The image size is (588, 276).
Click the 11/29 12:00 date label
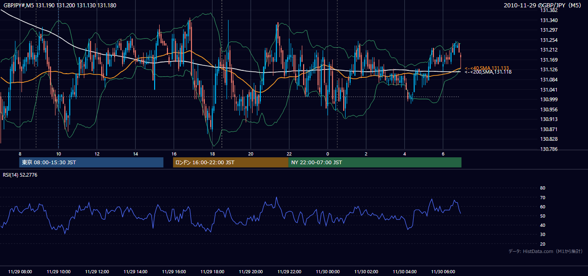(97, 272)
